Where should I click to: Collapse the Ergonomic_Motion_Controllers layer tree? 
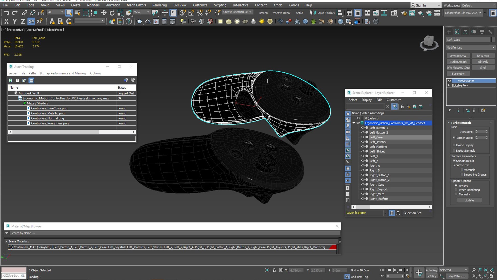pyautogui.click(x=354, y=123)
